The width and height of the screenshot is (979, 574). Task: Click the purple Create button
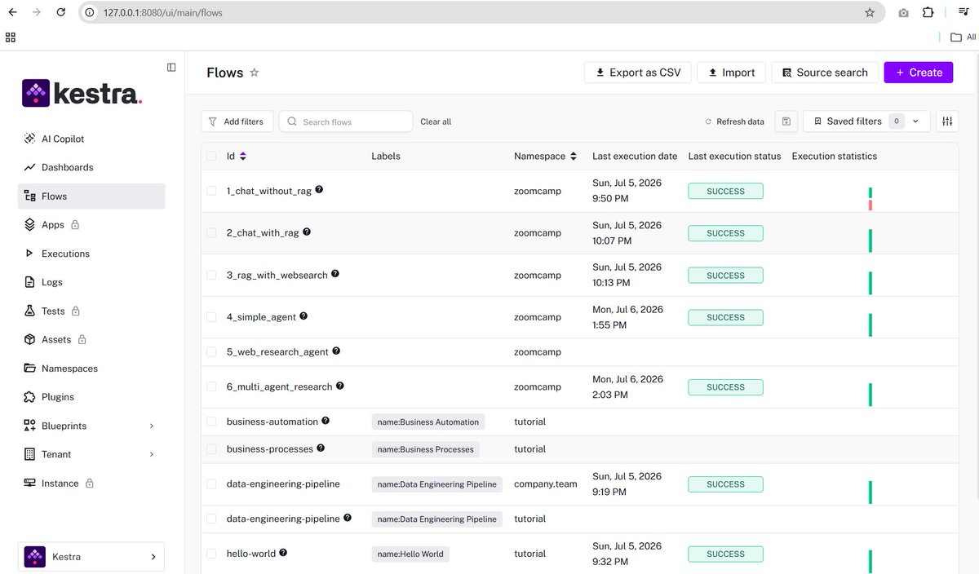(919, 73)
